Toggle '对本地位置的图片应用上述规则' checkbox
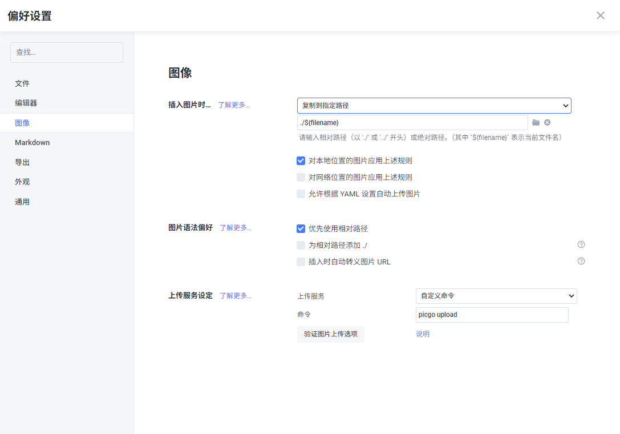Viewport: 620px width, 434px height. pyautogui.click(x=301, y=161)
